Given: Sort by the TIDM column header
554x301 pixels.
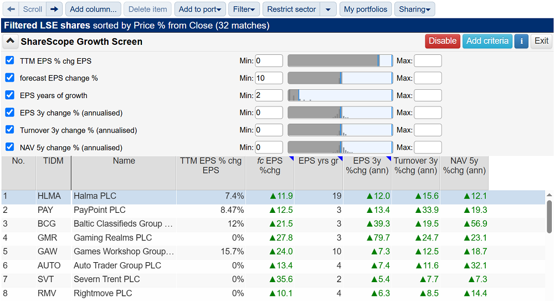Looking at the screenshot, I should coord(53,173).
